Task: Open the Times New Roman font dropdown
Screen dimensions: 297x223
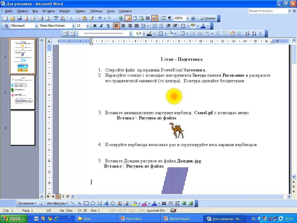Action: click(x=73, y=26)
